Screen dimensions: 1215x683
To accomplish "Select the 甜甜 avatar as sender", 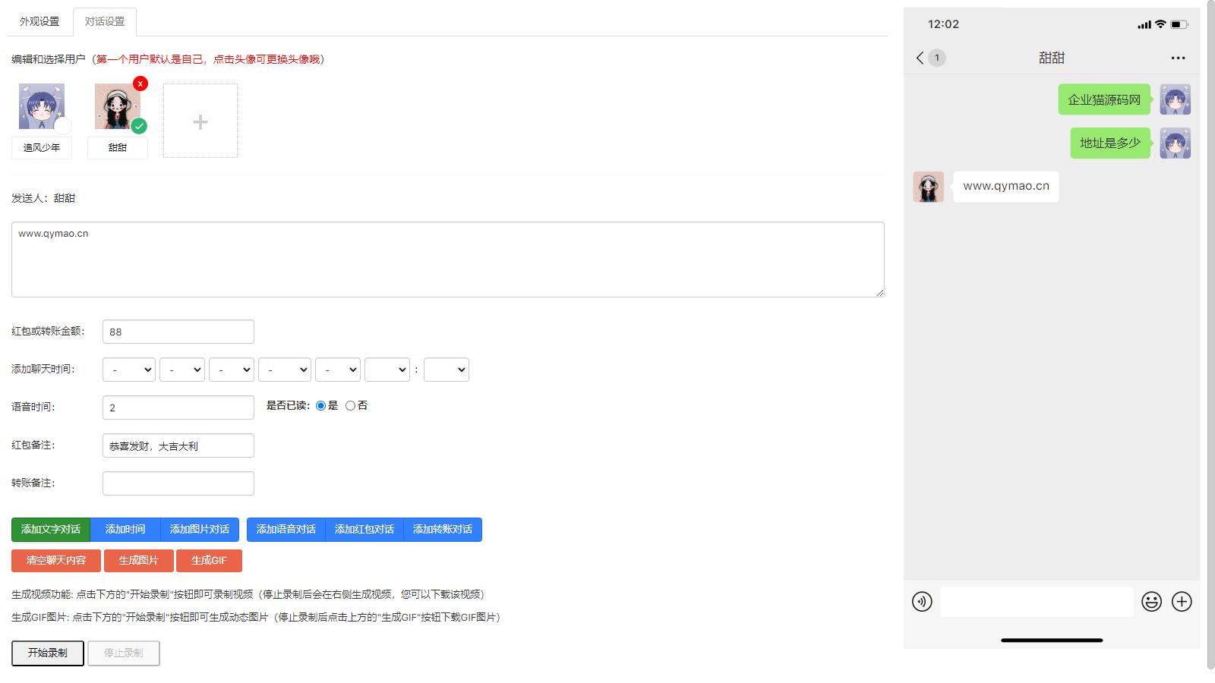I will (117, 106).
